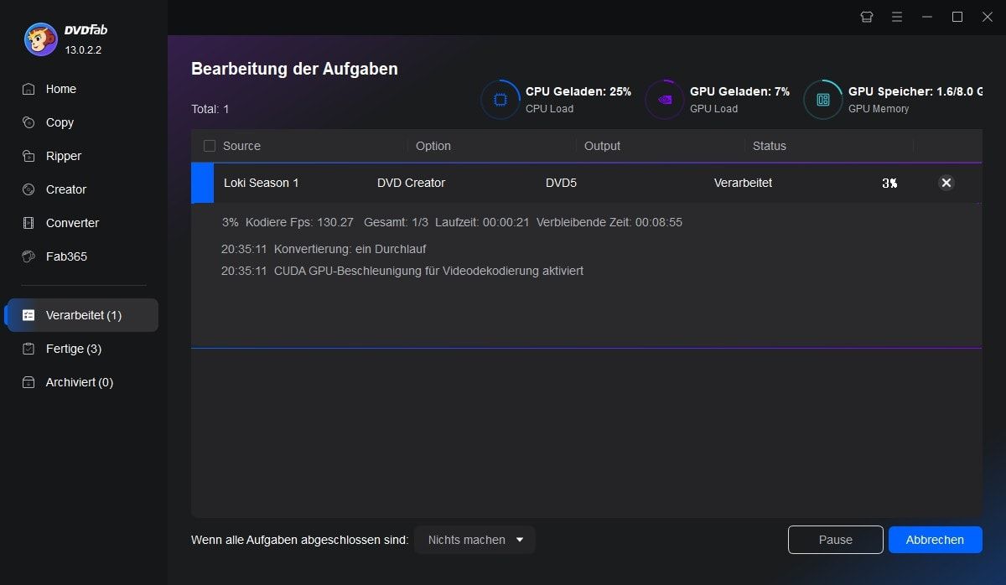The image size is (1006, 585).
Task: Click the Ripper icon in sidebar
Action: [x=29, y=156]
